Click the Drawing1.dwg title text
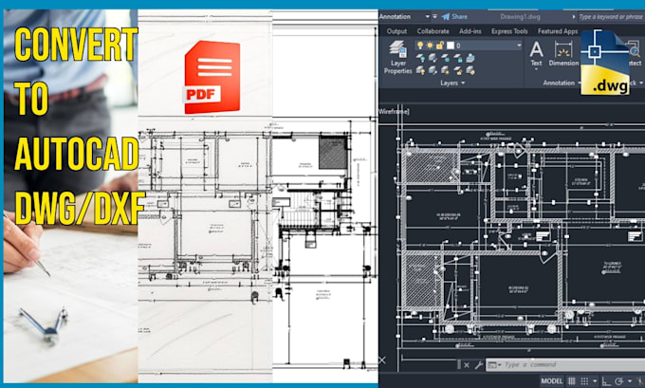 520,17
